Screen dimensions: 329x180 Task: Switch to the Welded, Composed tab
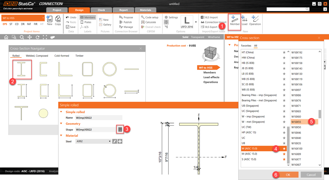point(37,56)
